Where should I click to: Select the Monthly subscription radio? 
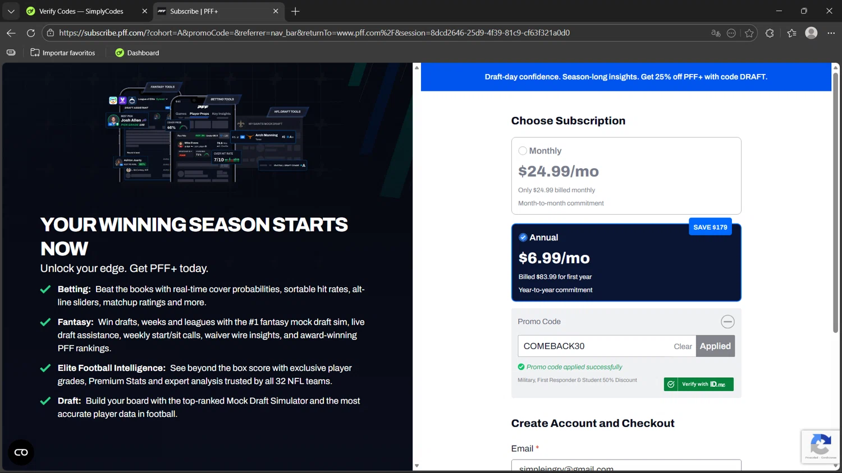[523, 151]
